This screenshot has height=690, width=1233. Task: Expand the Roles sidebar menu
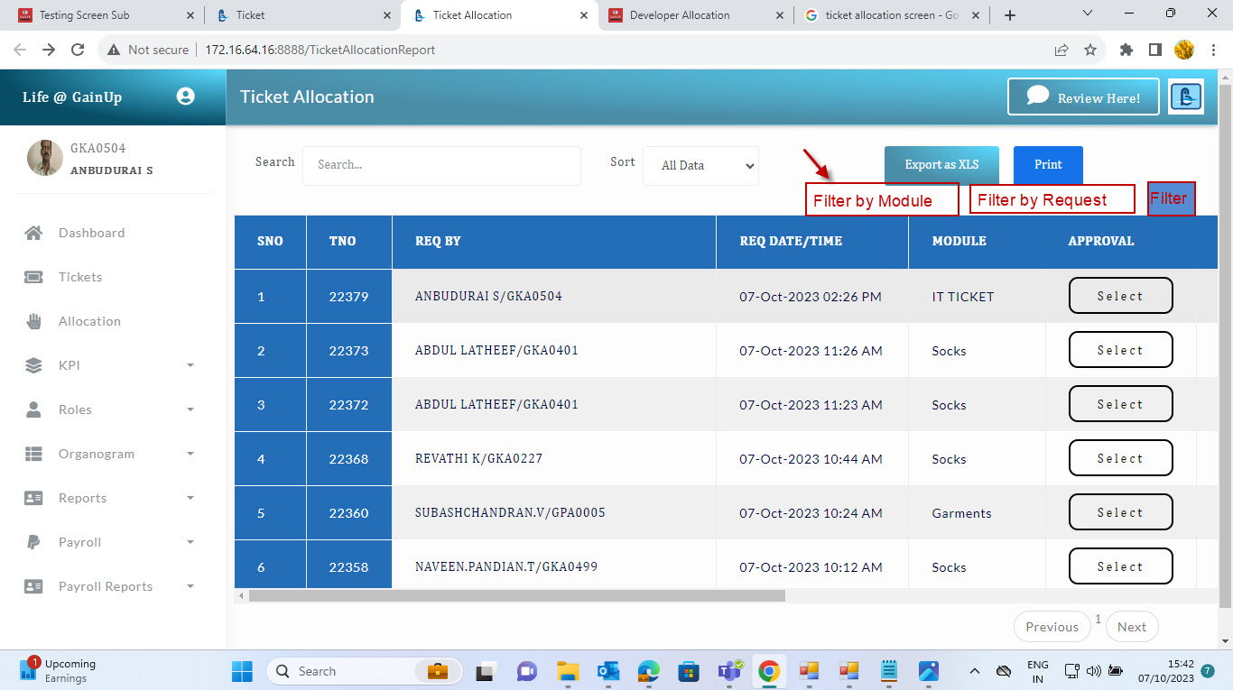[190, 409]
